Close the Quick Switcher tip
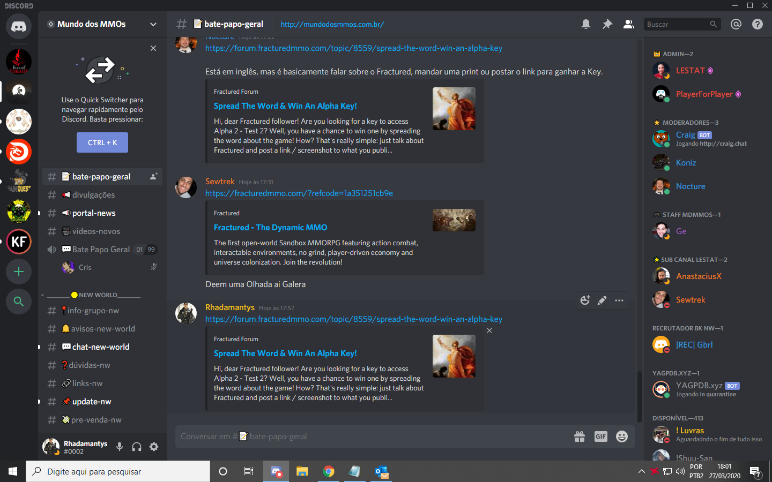 (x=153, y=48)
